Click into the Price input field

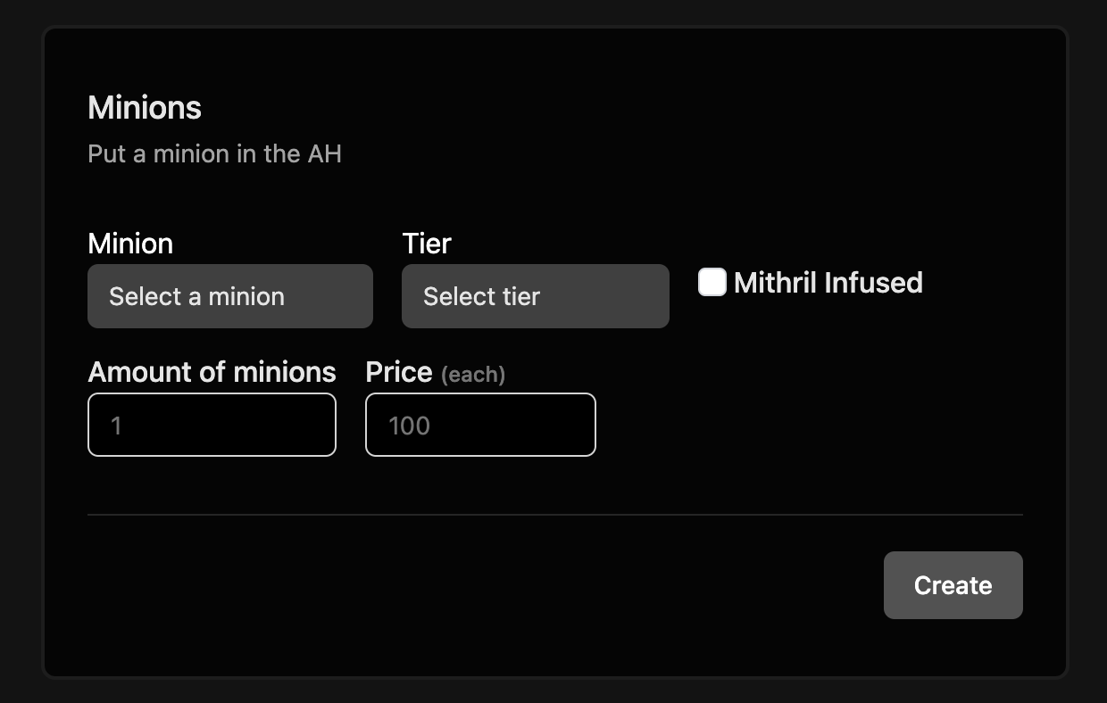[x=480, y=425]
